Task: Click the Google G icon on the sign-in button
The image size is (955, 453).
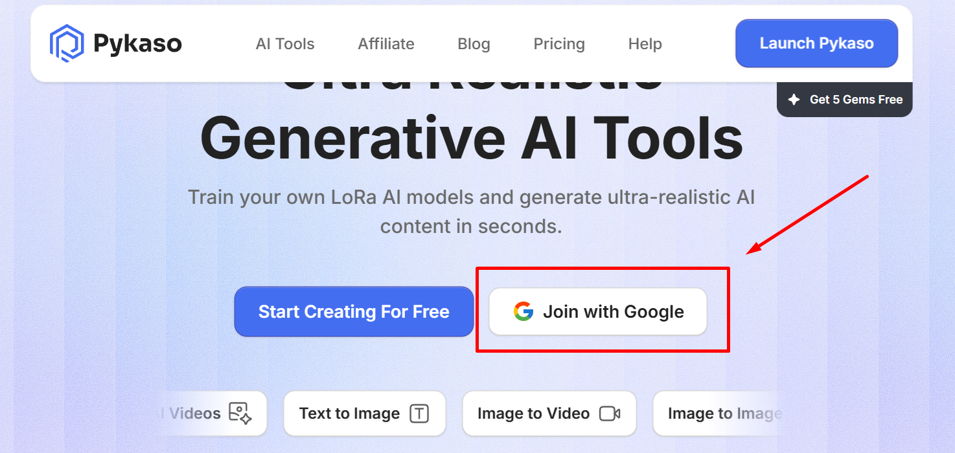Action: pyautogui.click(x=522, y=311)
